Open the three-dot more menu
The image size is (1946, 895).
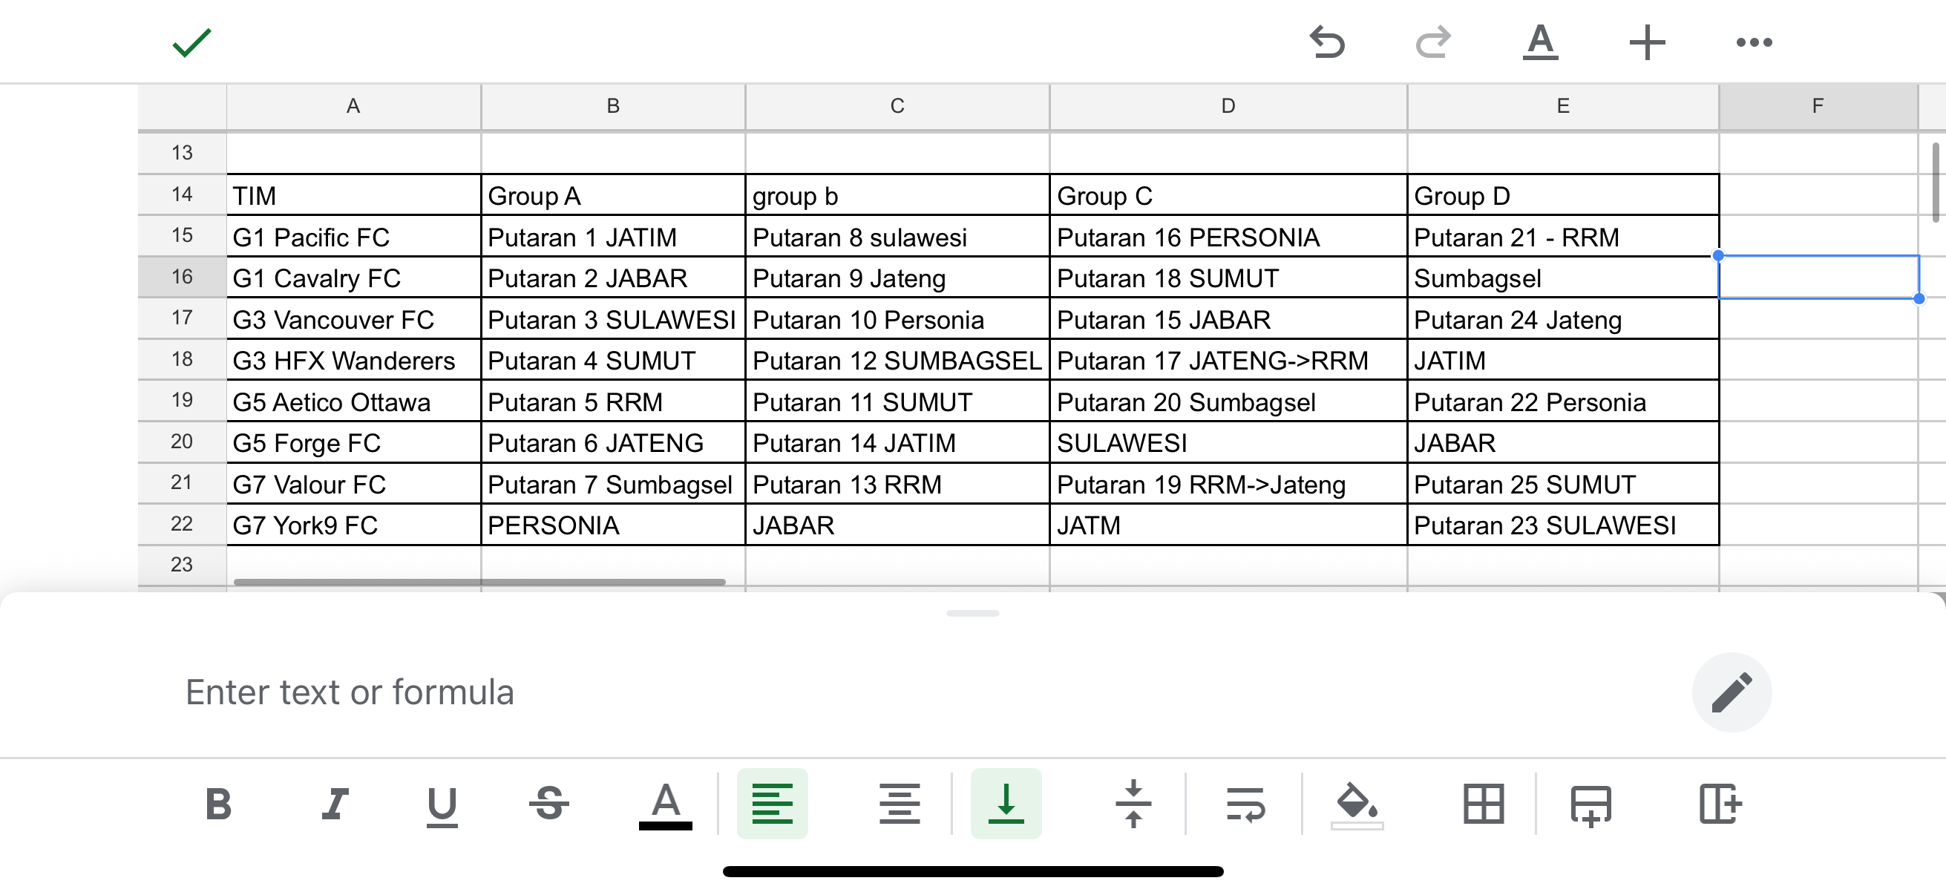pos(1753,42)
